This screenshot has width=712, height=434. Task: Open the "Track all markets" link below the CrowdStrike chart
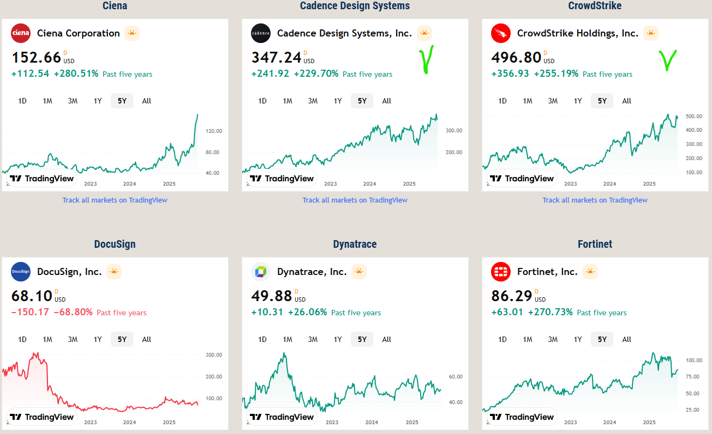coord(595,200)
